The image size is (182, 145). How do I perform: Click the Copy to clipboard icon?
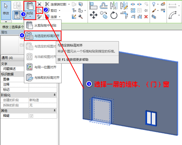tap(40, 10)
